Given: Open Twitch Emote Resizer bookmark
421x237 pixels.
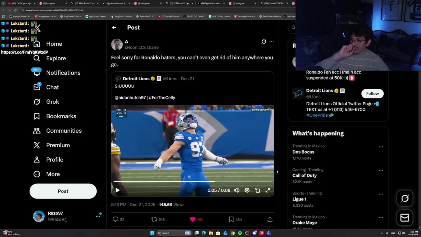Looking at the screenshot, I should 270,16.
